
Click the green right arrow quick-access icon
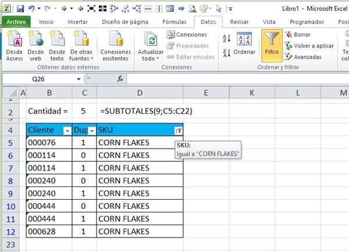pos(64,9)
